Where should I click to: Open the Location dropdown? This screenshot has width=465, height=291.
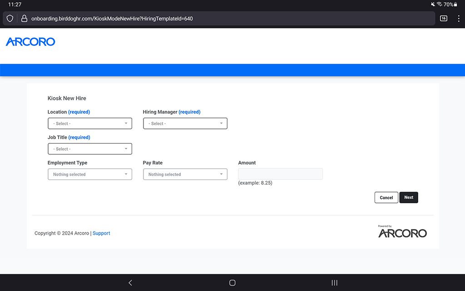coord(90,123)
